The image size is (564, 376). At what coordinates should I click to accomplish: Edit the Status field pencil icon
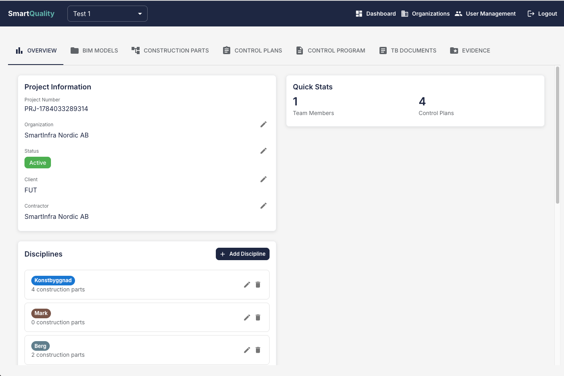coord(264,151)
